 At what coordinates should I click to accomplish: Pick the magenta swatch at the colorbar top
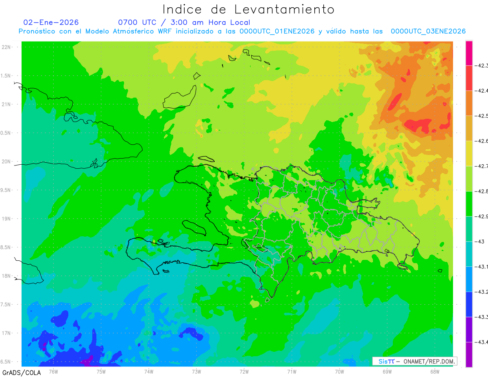469,53
